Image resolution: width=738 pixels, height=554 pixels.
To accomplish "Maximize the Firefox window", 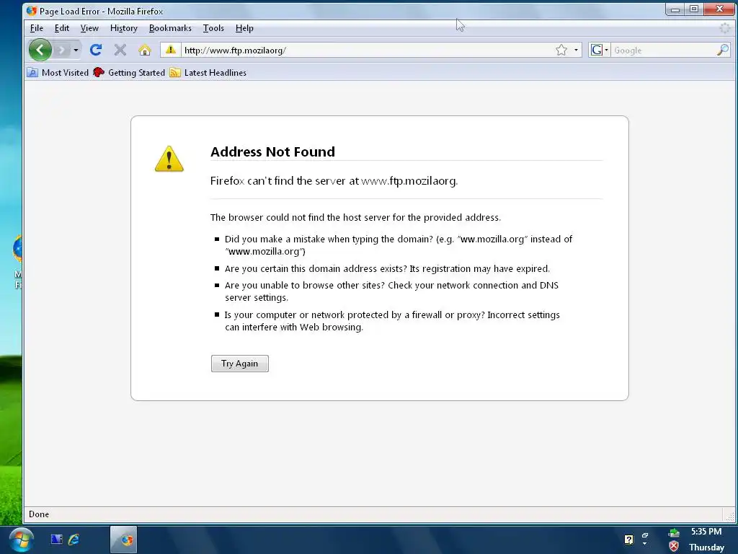I will (694, 9).
